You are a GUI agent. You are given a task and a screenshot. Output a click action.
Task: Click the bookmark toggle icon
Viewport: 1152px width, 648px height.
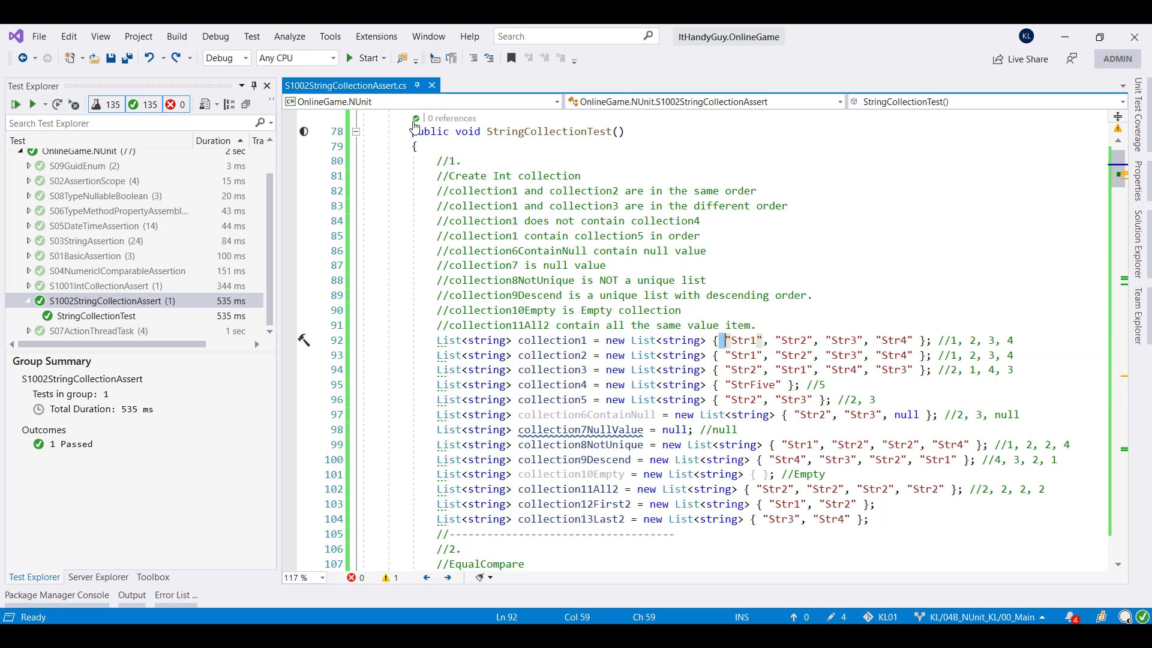click(511, 58)
